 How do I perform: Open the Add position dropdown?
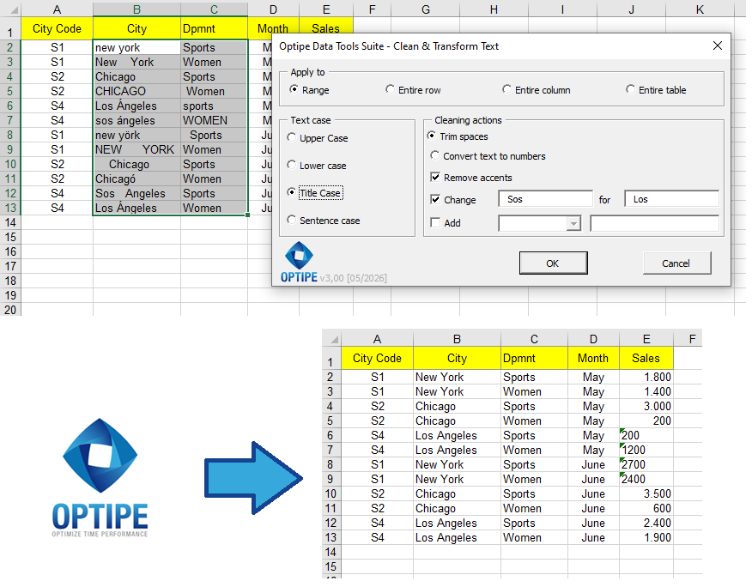pos(573,223)
